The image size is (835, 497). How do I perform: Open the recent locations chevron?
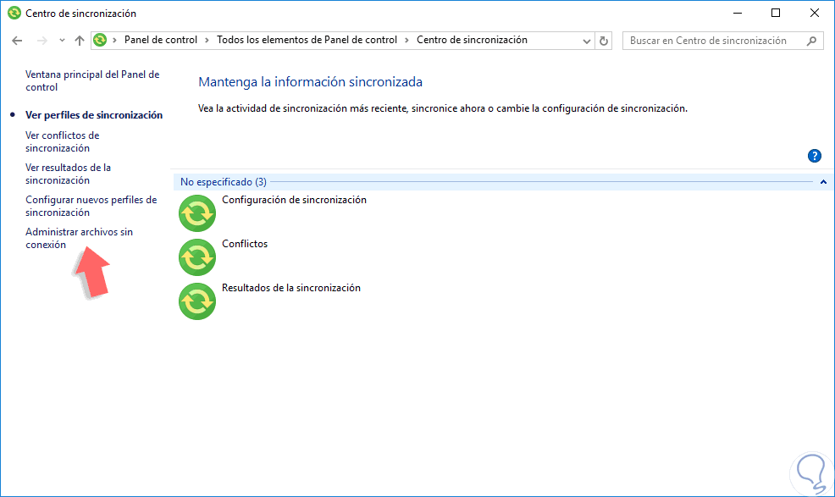[60, 40]
